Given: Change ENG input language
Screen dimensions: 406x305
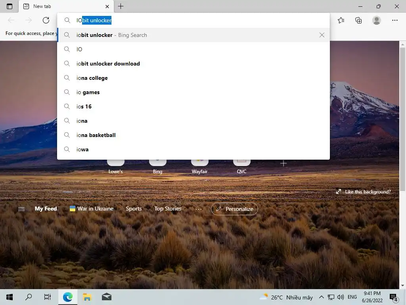Looking at the screenshot, I should point(352,297).
